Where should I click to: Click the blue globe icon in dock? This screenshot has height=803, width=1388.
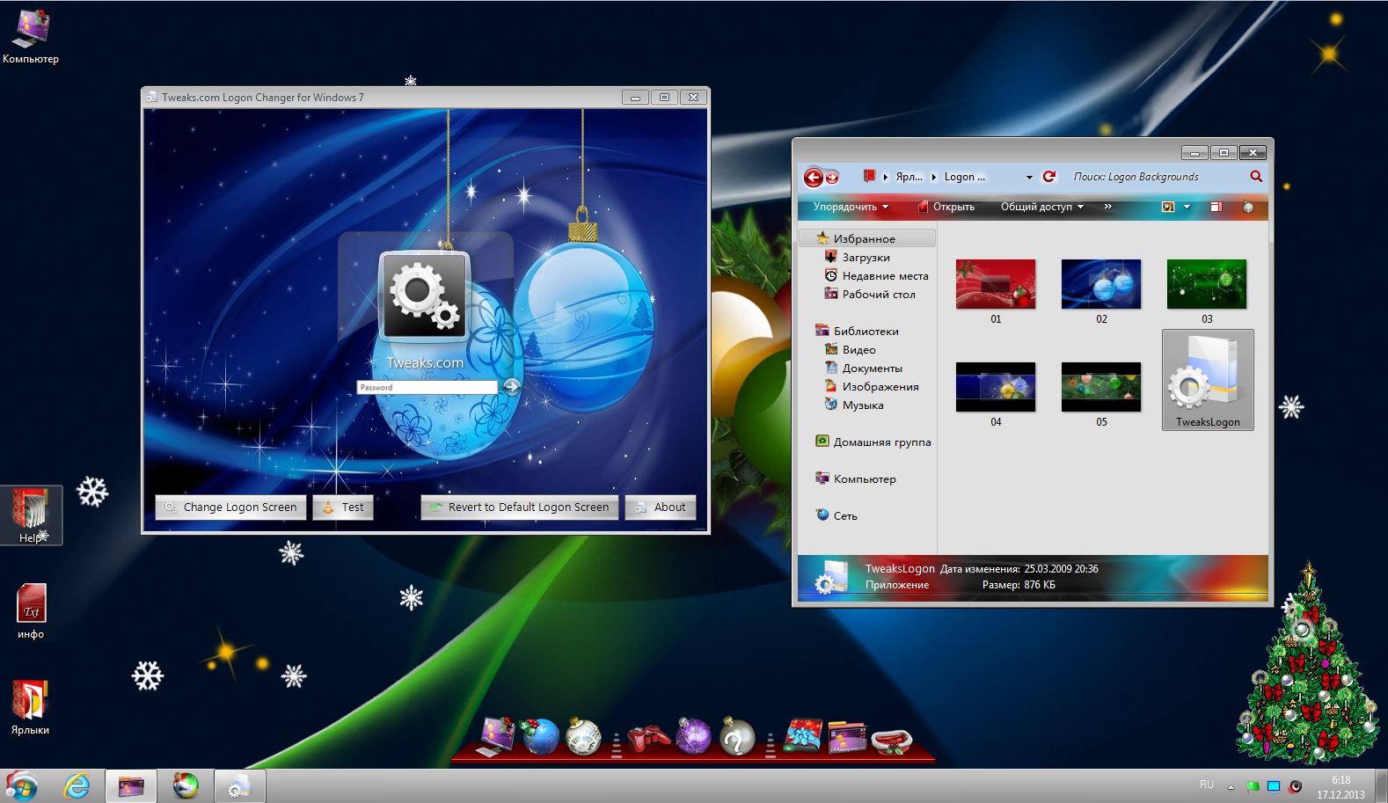pyautogui.click(x=540, y=737)
